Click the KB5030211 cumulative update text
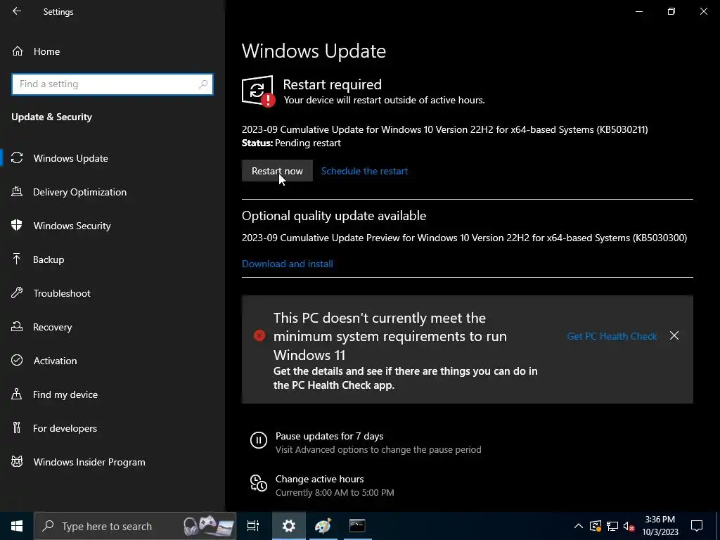Screen dimensions: 720x540 tap(444, 129)
